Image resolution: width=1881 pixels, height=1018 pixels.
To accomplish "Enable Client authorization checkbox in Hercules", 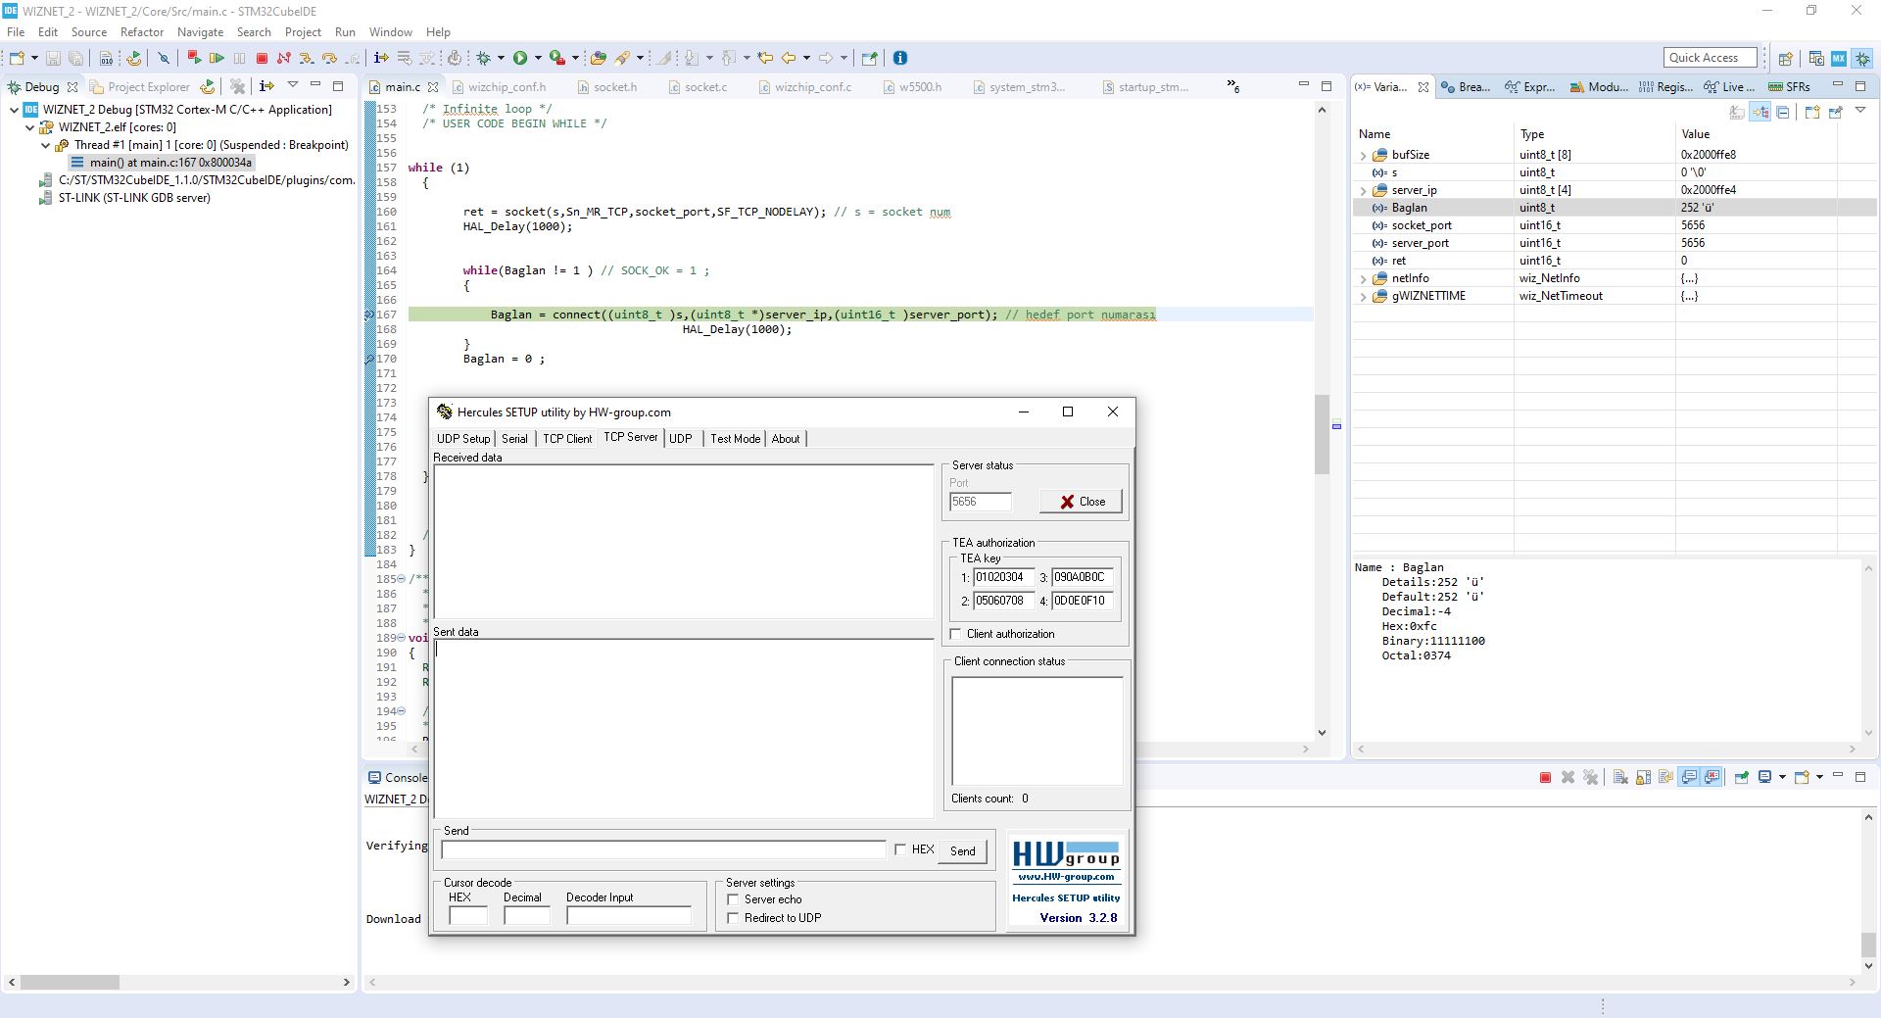I will [x=956, y=634].
